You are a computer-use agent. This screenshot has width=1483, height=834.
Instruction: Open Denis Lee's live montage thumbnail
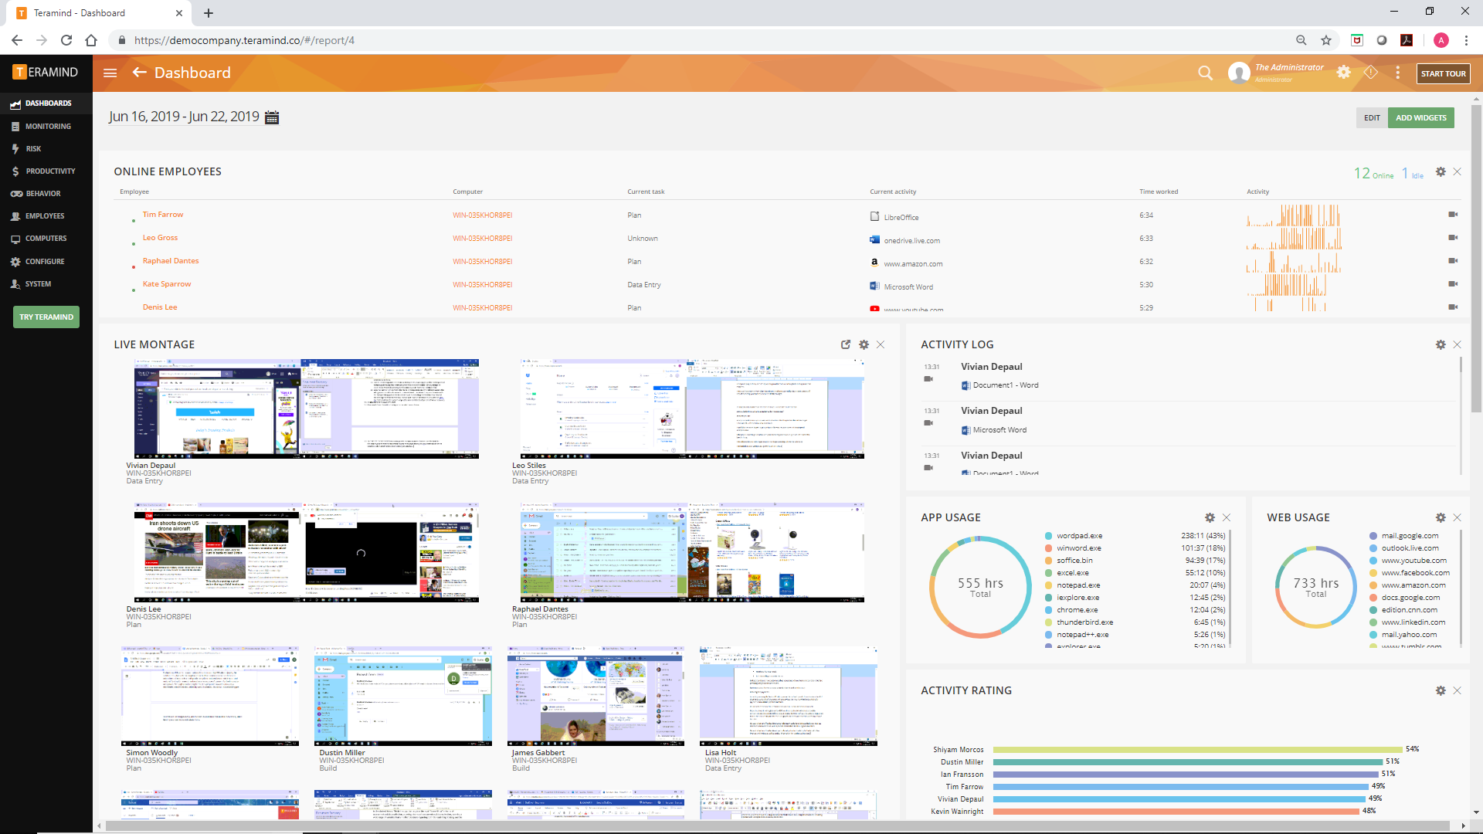pyautogui.click(x=306, y=553)
